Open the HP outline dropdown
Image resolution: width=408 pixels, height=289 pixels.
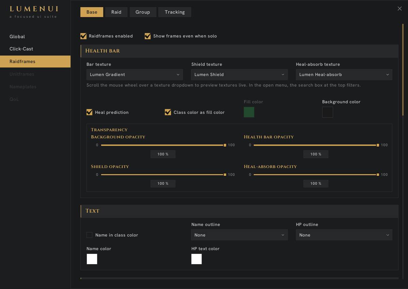[x=344, y=235]
